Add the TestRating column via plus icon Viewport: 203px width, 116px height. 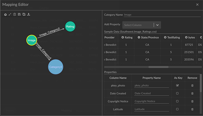pyautogui.click(x=165, y=38)
